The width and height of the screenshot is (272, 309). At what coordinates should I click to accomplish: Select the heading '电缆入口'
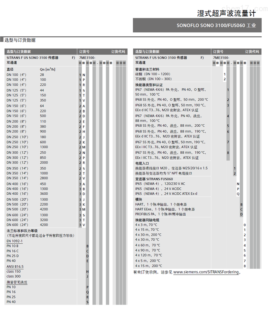142,163
